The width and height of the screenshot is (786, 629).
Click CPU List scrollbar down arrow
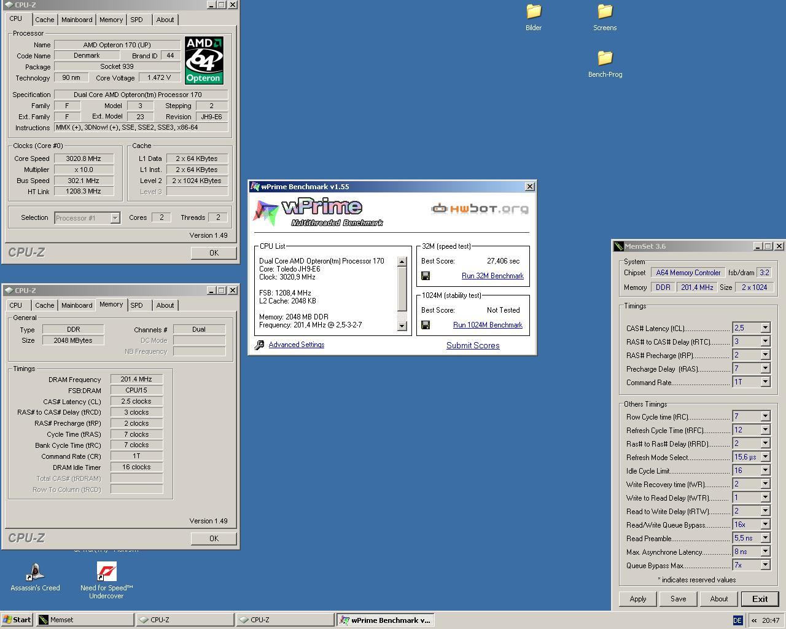(x=402, y=326)
